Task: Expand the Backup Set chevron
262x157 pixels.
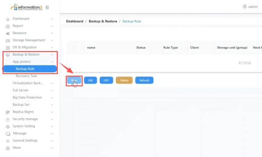Action: 52,105
